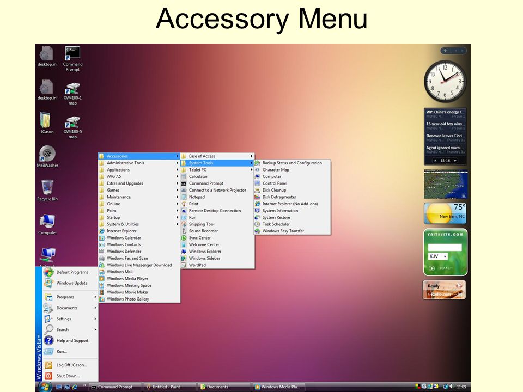Open Remote Desktop Connection entry
523x392 pixels.
(x=217, y=210)
